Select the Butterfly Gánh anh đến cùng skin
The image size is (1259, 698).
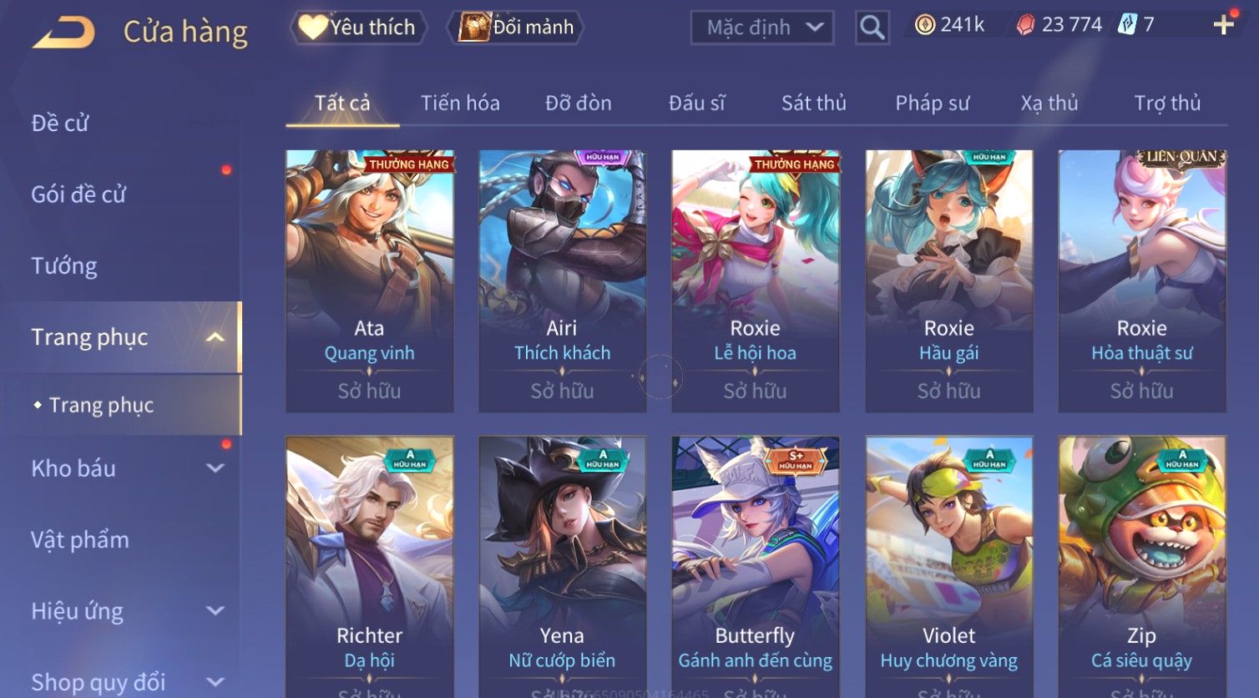point(755,567)
